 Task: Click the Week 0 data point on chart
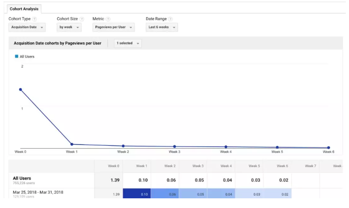[20, 90]
